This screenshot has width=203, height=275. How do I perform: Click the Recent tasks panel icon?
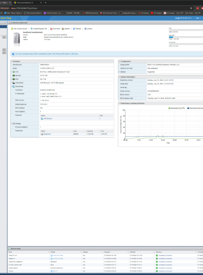[x=9, y=248]
